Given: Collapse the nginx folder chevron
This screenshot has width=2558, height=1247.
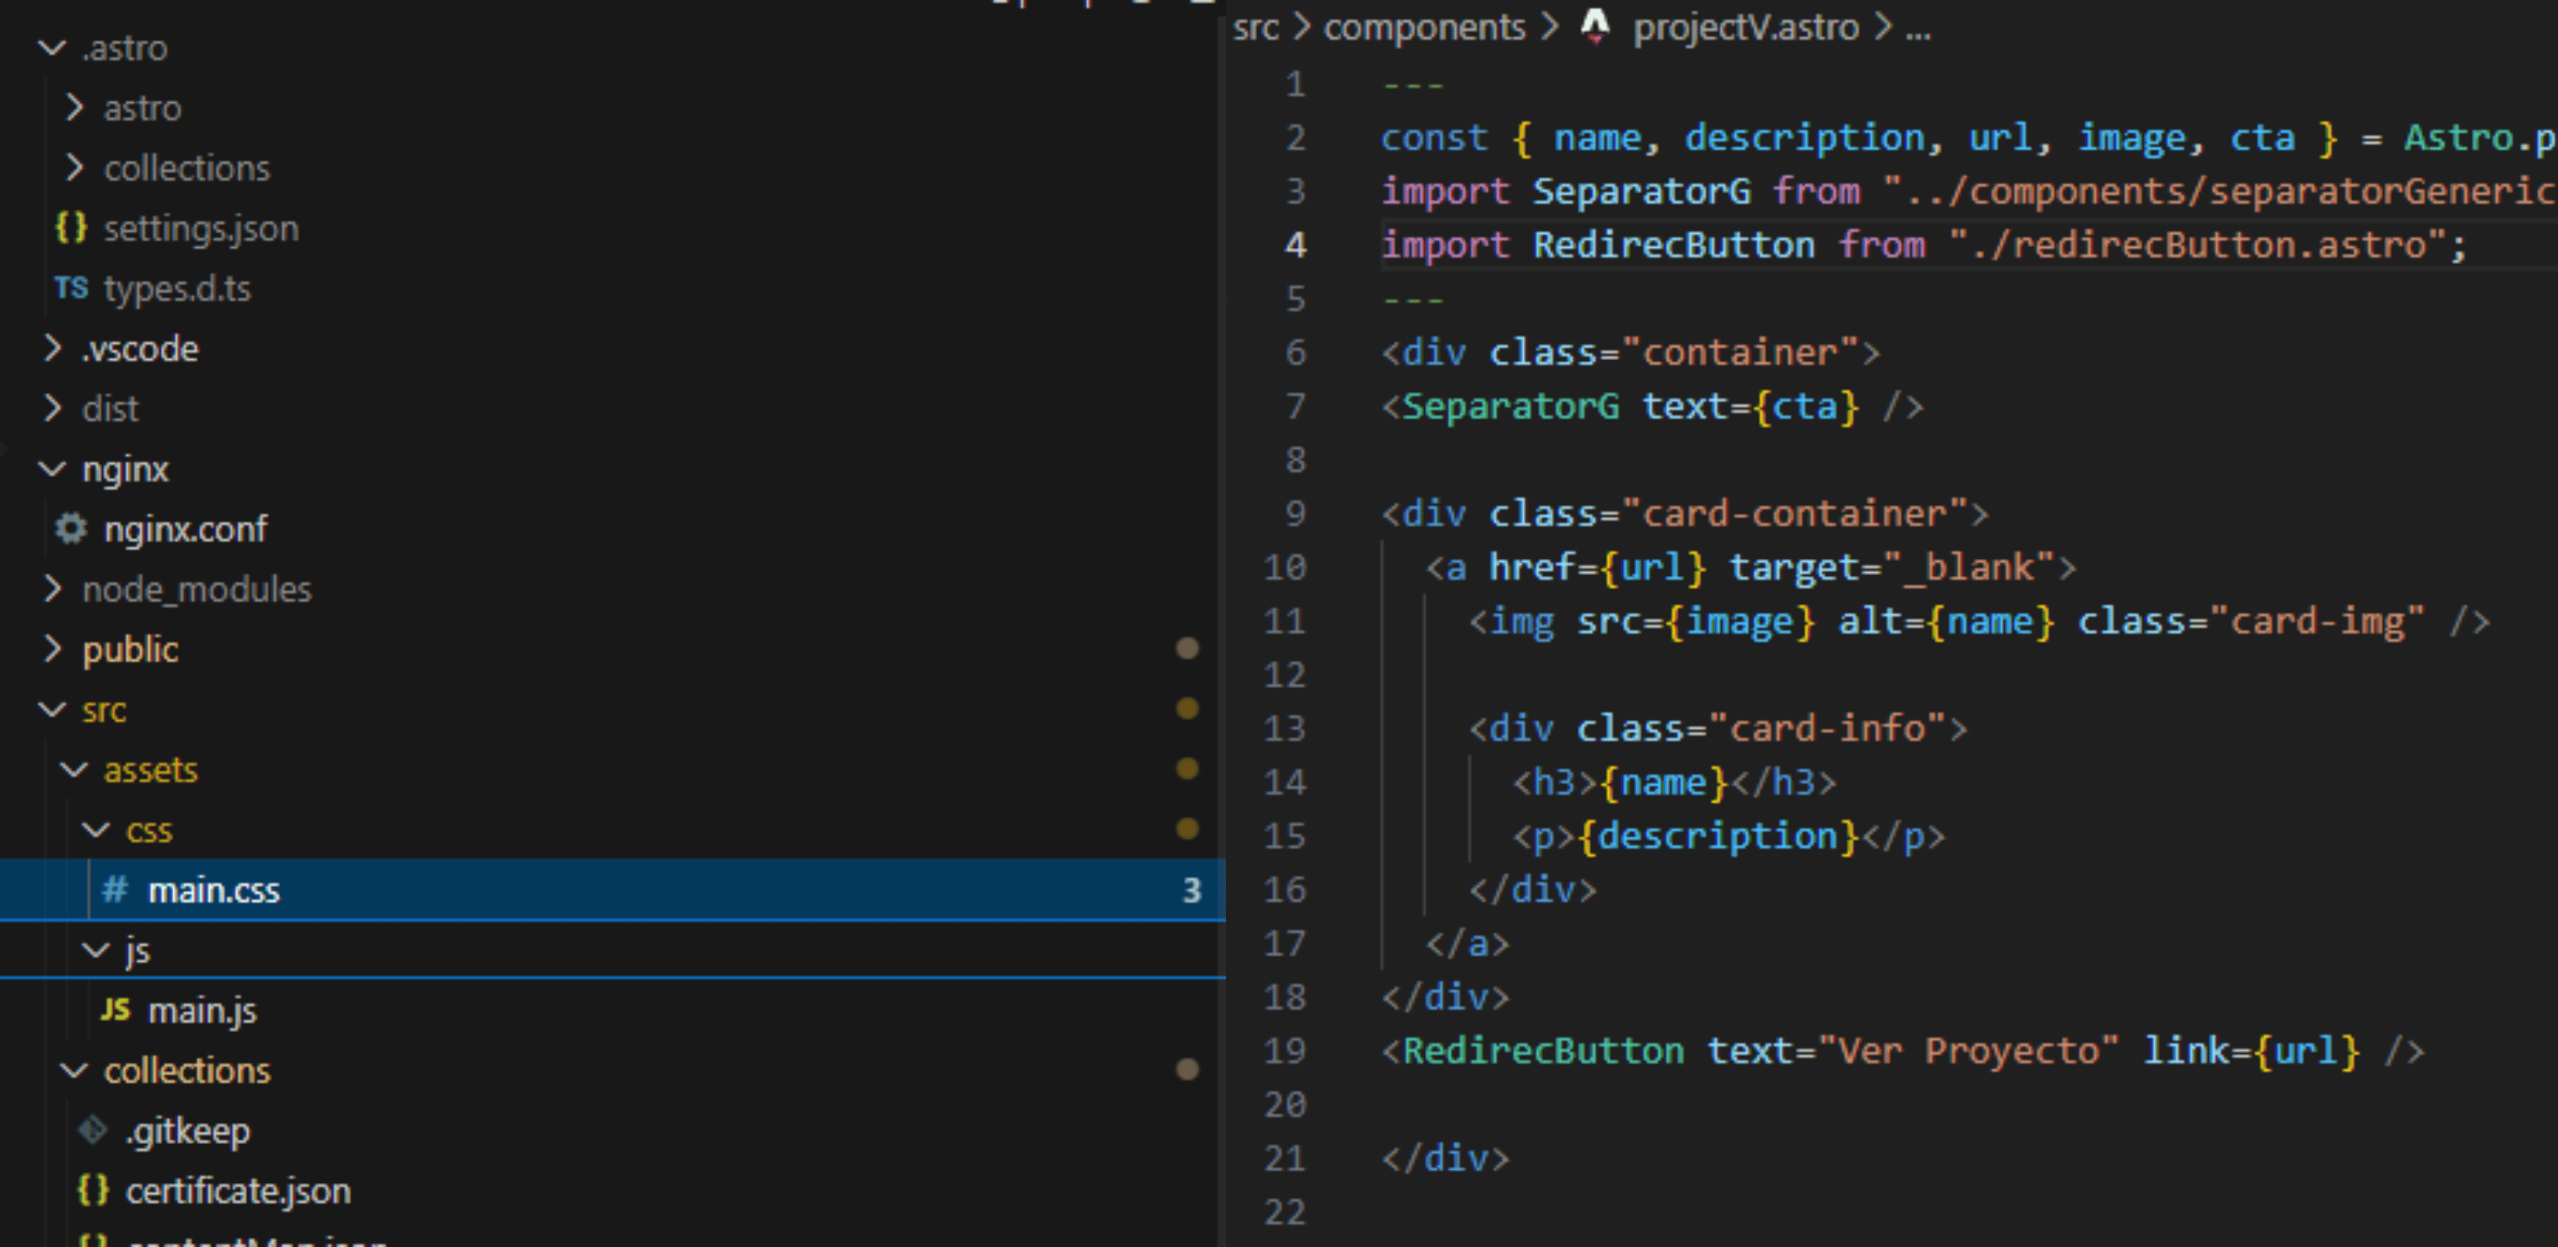Looking at the screenshot, I should click(x=51, y=468).
